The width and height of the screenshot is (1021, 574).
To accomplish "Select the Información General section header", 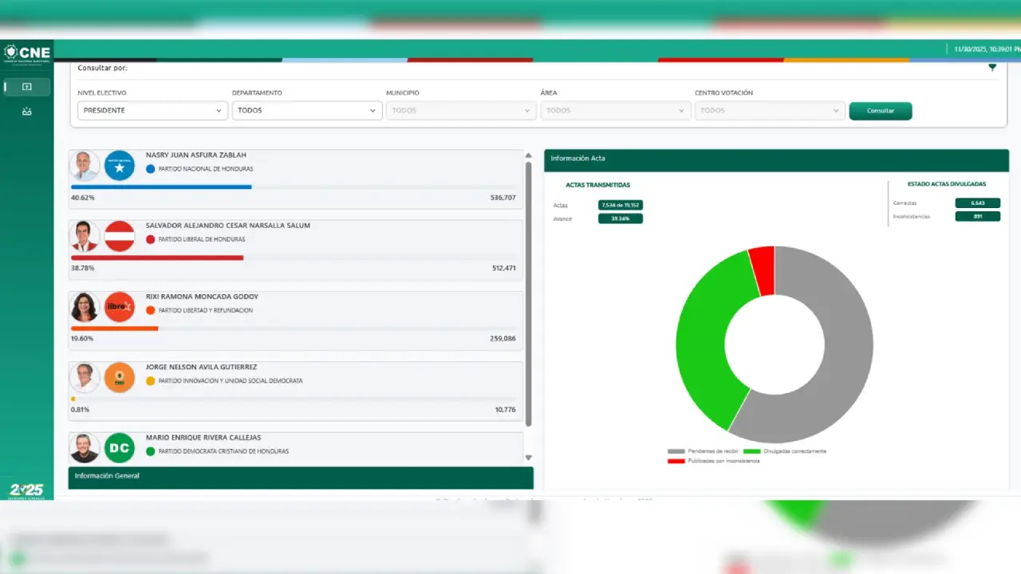I will point(300,477).
